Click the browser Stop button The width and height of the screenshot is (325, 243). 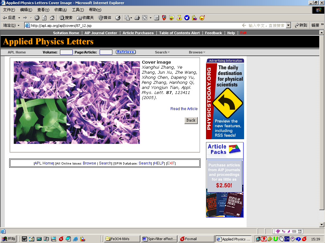tap(37, 18)
